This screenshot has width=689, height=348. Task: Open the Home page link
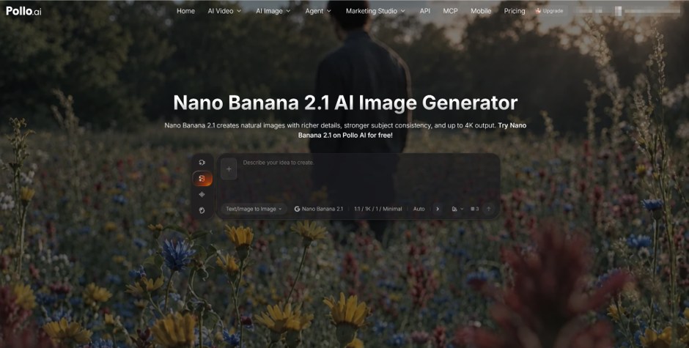(x=185, y=11)
